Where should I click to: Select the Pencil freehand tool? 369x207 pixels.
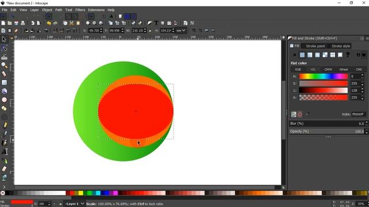click(x=5, y=125)
